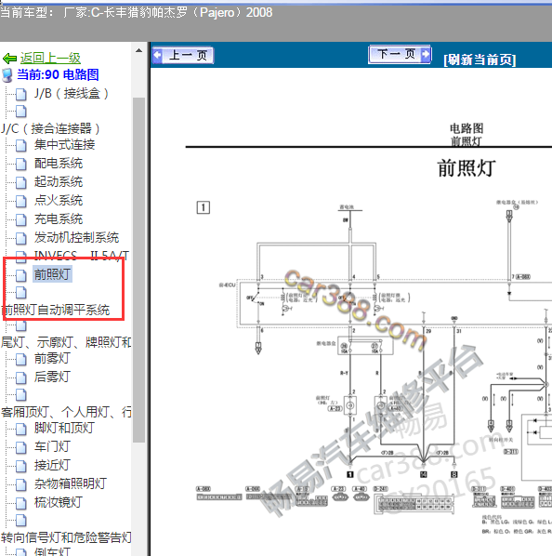Screen dimensions: 552x556
Task: Click the page icon beside 杂物箱照明灯
Action: (20, 484)
